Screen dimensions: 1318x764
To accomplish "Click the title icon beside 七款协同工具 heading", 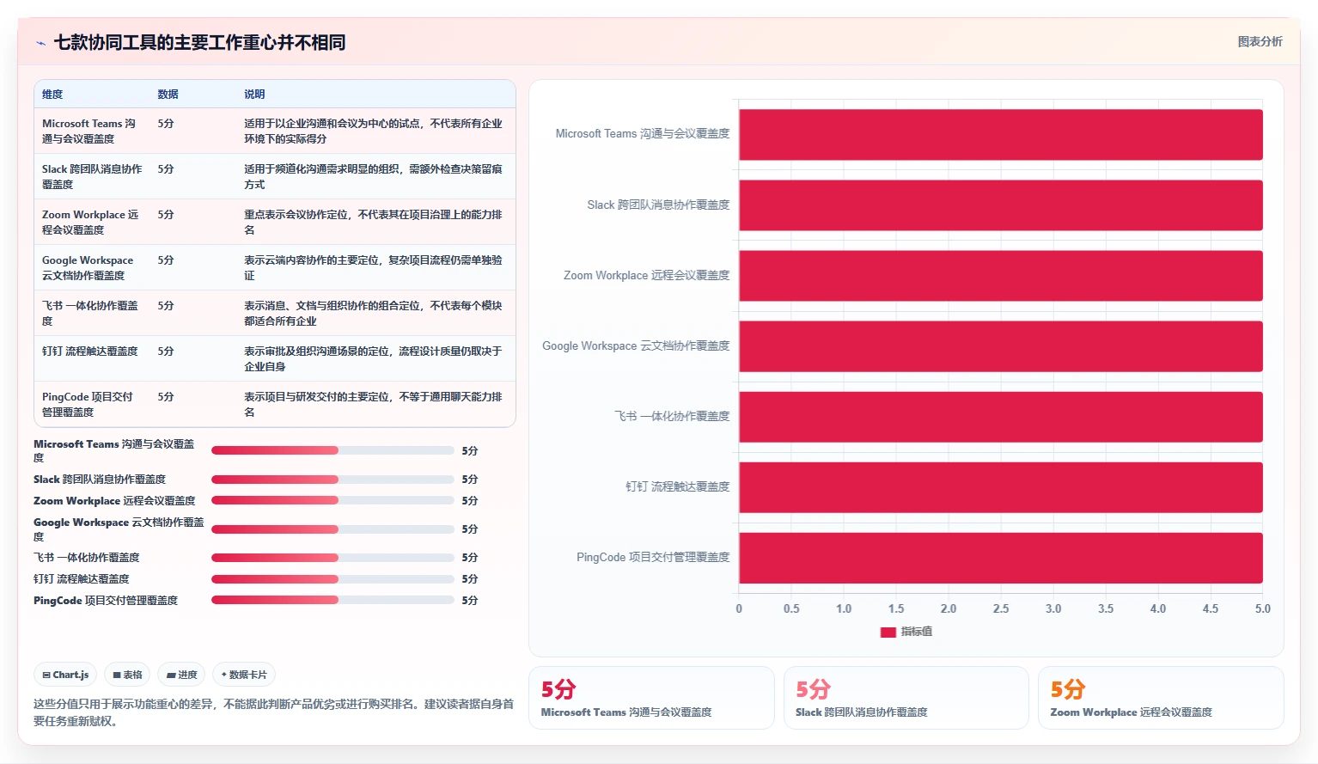I will [40, 43].
